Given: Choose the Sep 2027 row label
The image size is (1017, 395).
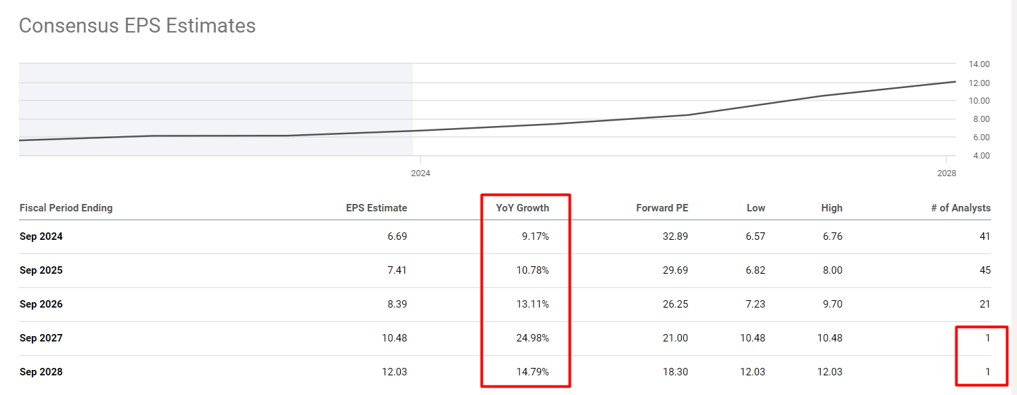Looking at the screenshot, I should coord(41,338).
